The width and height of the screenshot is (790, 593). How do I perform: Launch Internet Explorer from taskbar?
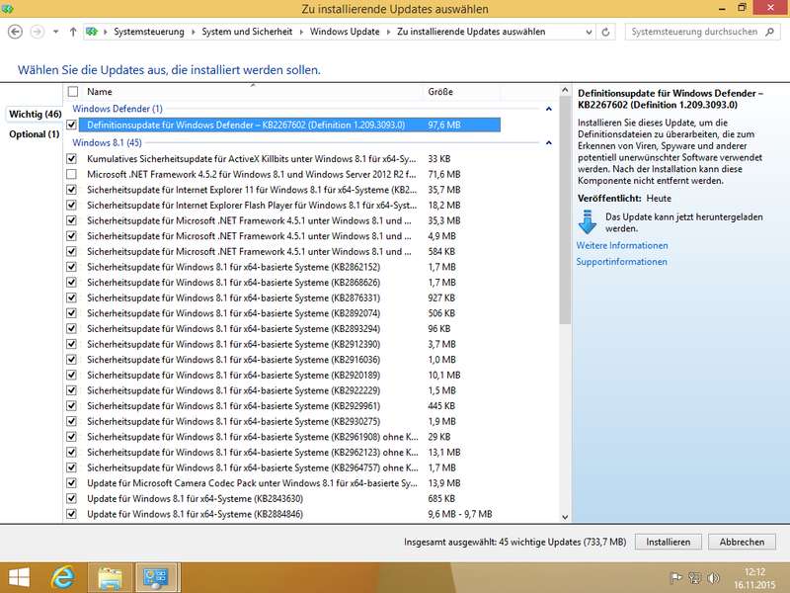(x=62, y=578)
